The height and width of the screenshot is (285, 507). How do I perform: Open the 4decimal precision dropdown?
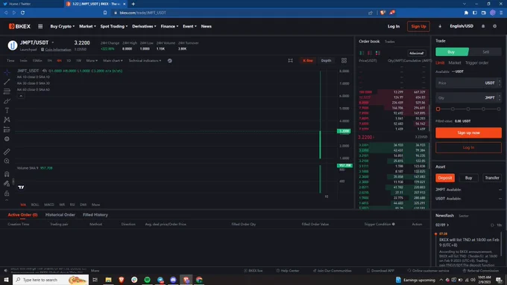click(x=417, y=53)
